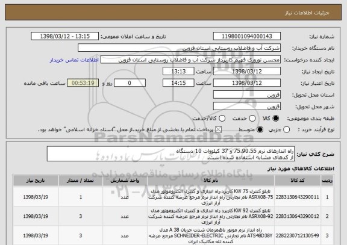Toggle the اسناد خزانه اسلامی payment checkbox

(x=219, y=129)
